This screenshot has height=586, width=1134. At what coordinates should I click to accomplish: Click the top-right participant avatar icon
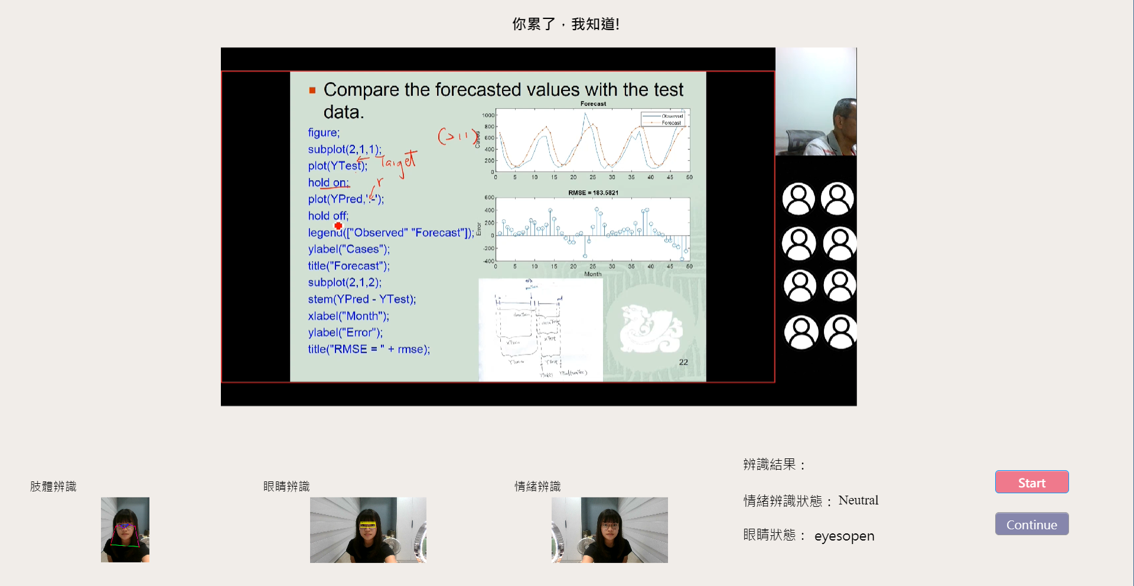pos(838,199)
